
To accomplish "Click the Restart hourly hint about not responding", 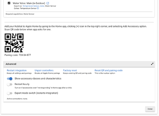I will pyautogui.click(x=43, y=88).
